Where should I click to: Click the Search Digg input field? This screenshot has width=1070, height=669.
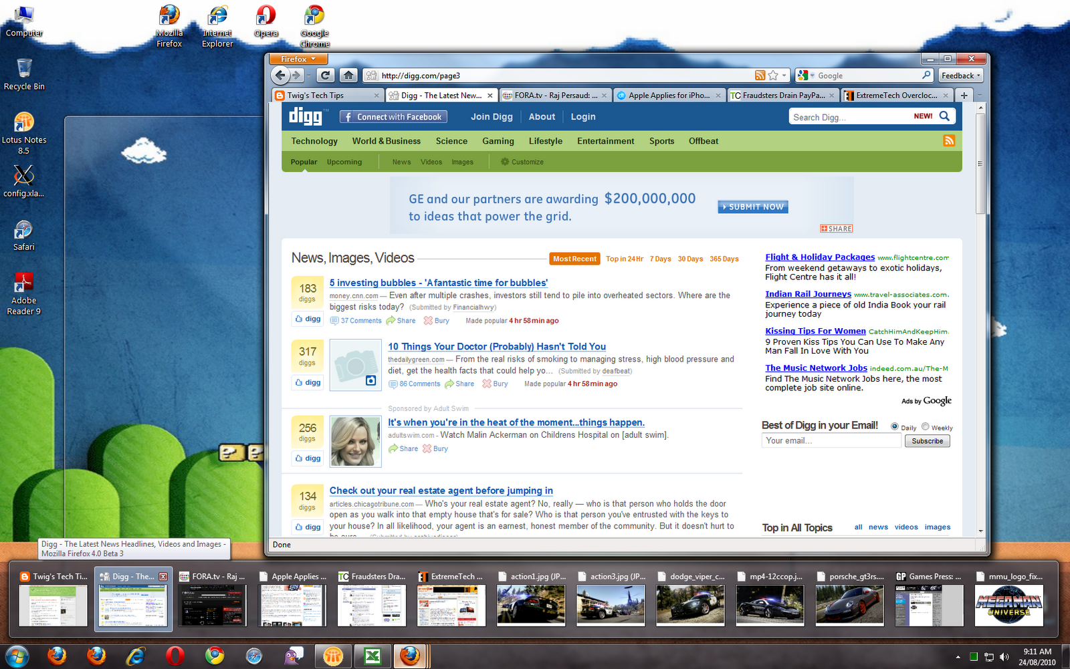849,117
